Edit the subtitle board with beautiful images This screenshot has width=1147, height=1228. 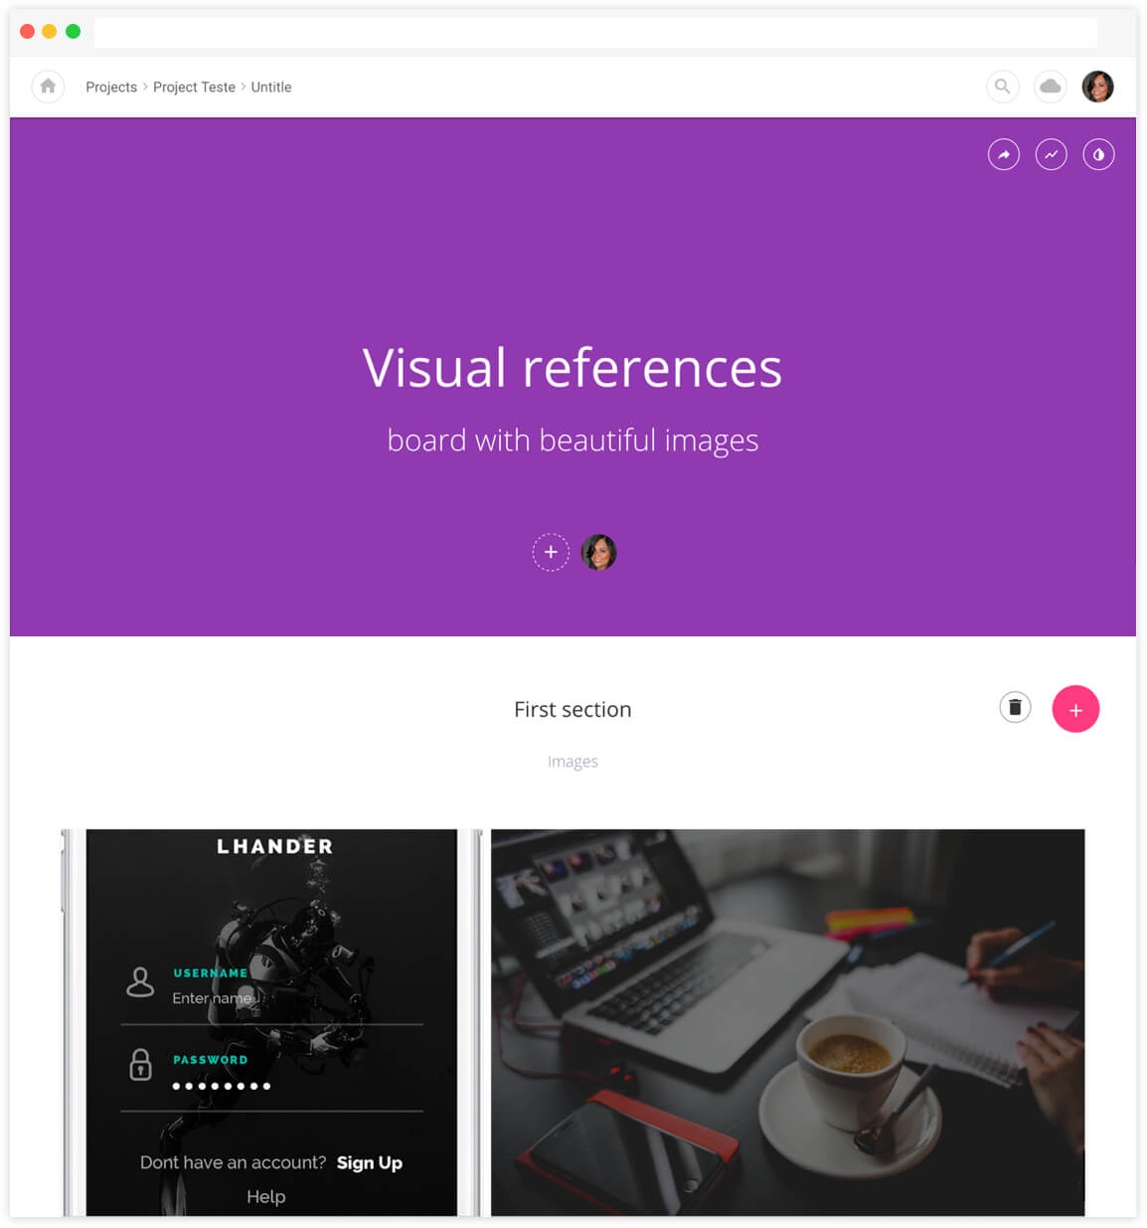pyautogui.click(x=573, y=440)
